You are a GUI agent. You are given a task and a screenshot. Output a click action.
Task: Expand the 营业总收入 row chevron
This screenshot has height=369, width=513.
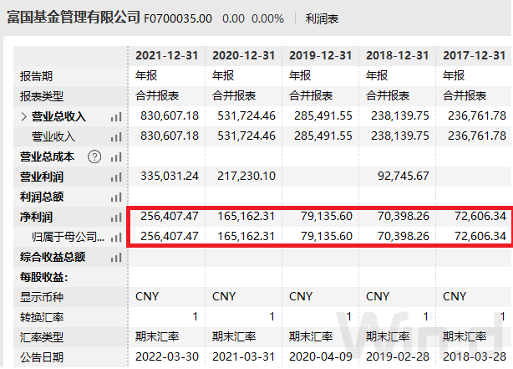tap(23, 116)
